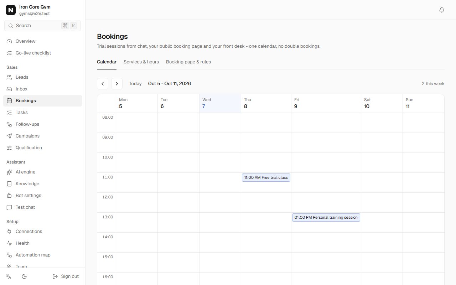Go to Follow-ups

(42, 124)
